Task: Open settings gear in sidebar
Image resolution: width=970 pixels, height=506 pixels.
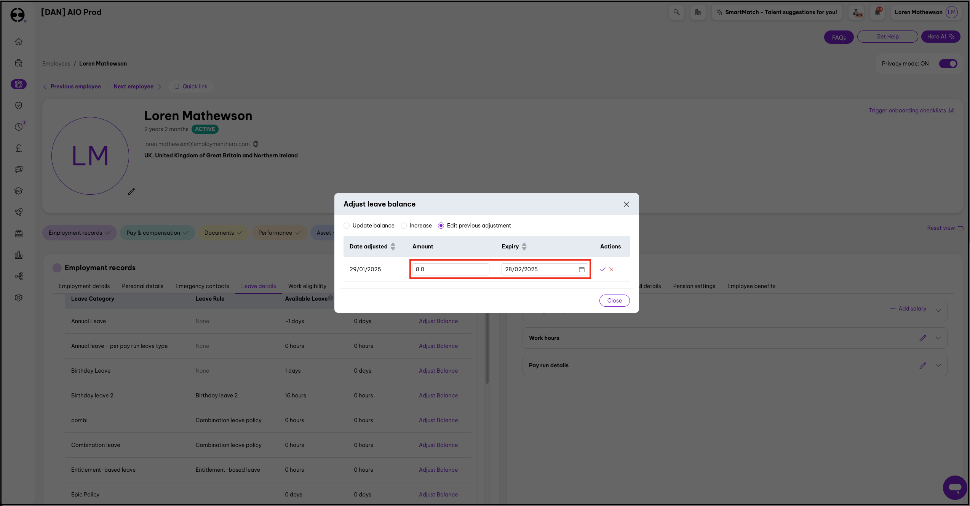Action: [19, 298]
